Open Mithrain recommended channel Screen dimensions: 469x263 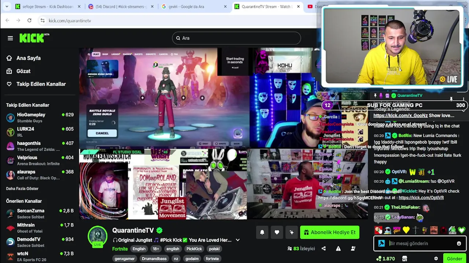point(40,228)
